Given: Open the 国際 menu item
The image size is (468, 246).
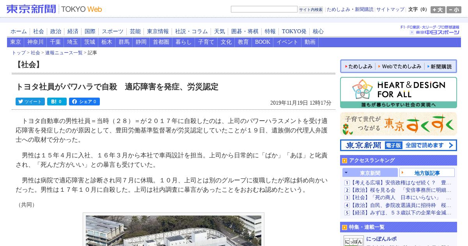Looking at the screenshot, I should [x=90, y=32].
